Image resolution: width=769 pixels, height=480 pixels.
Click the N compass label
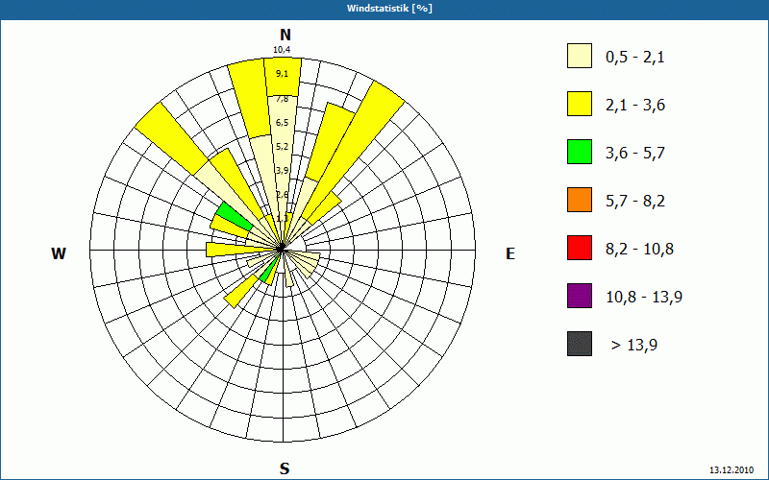click(x=285, y=35)
